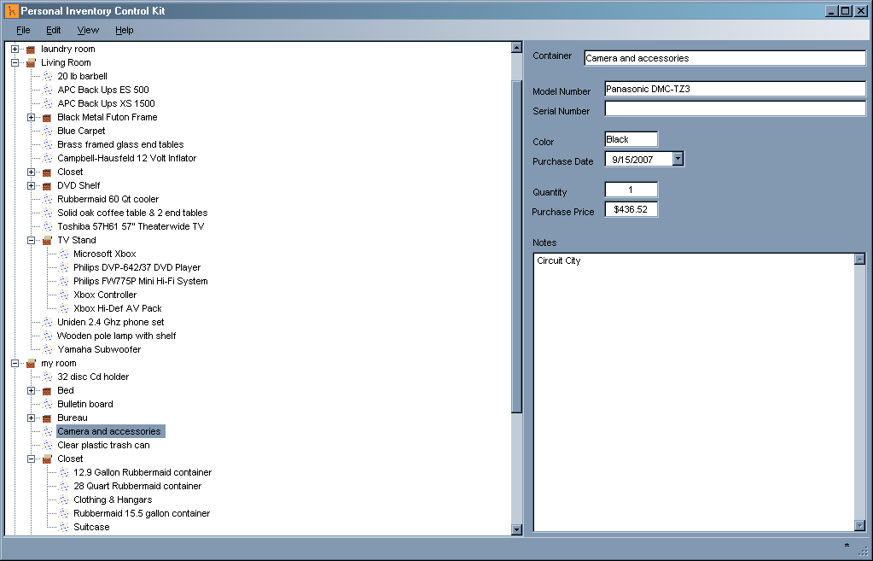The width and height of the screenshot is (873, 561).
Task: Select Toshiba 57H61 Theaterwide TV item
Action: (131, 226)
